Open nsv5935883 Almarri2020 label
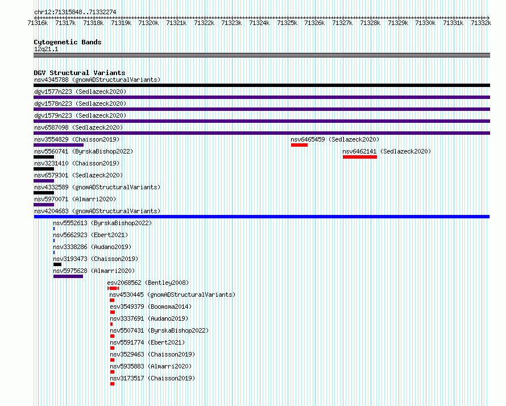The height and width of the screenshot is (406, 506). point(151,366)
